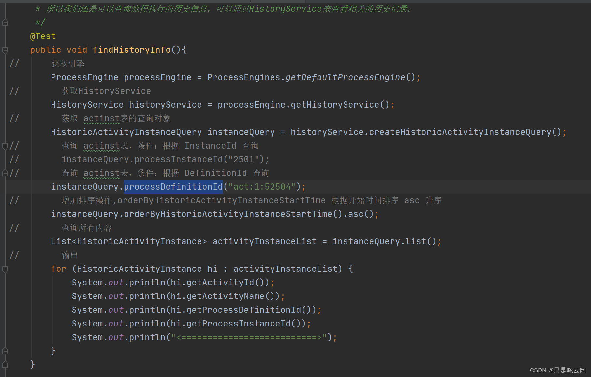
Task: Click orderByHistoricActivityInstanceStartTime call in code
Action: point(228,214)
